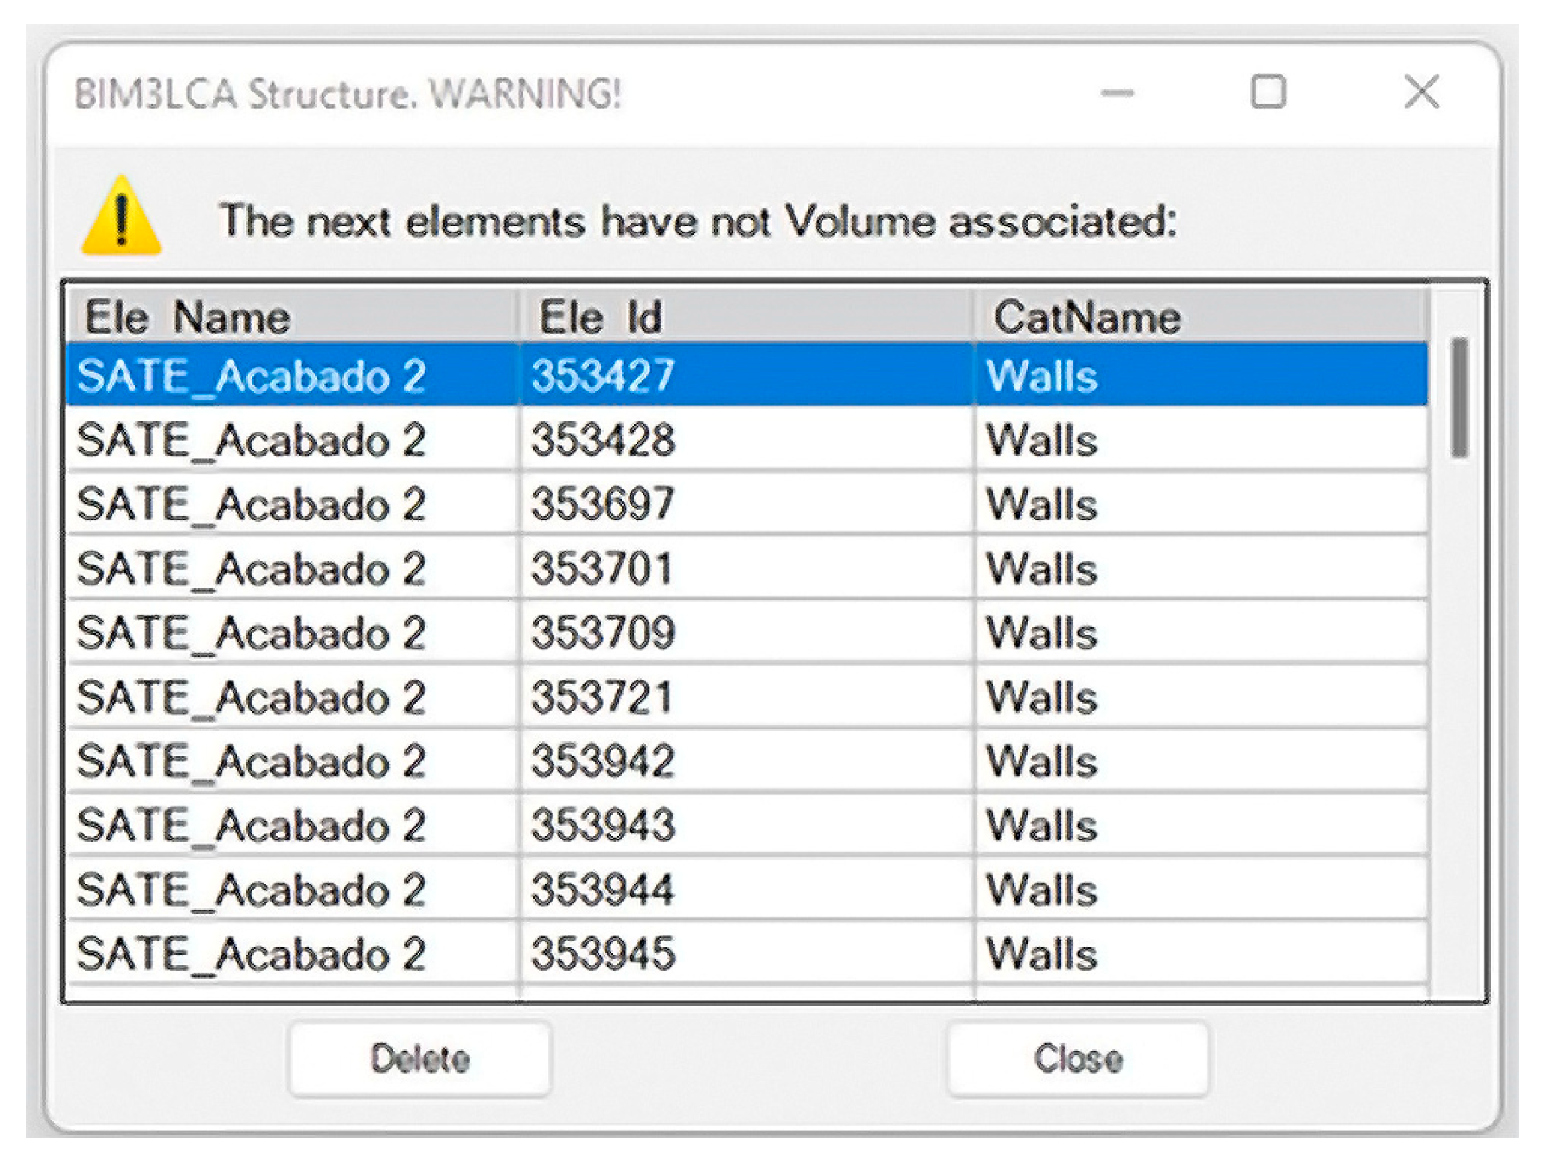Viewport: 1543px width, 1167px height.
Task: Click the row with Ele Id 353944
Action: click(603, 889)
